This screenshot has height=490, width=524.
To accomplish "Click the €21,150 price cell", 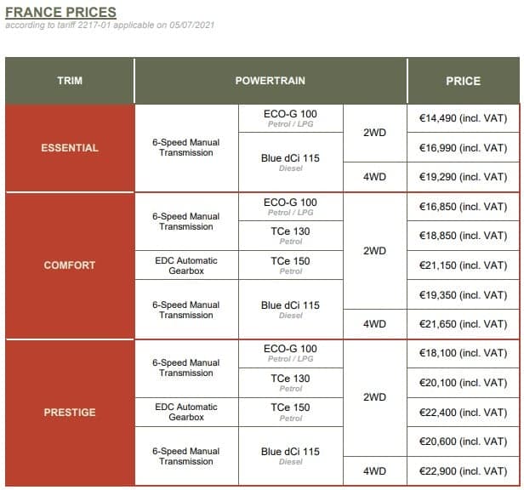I will (463, 265).
